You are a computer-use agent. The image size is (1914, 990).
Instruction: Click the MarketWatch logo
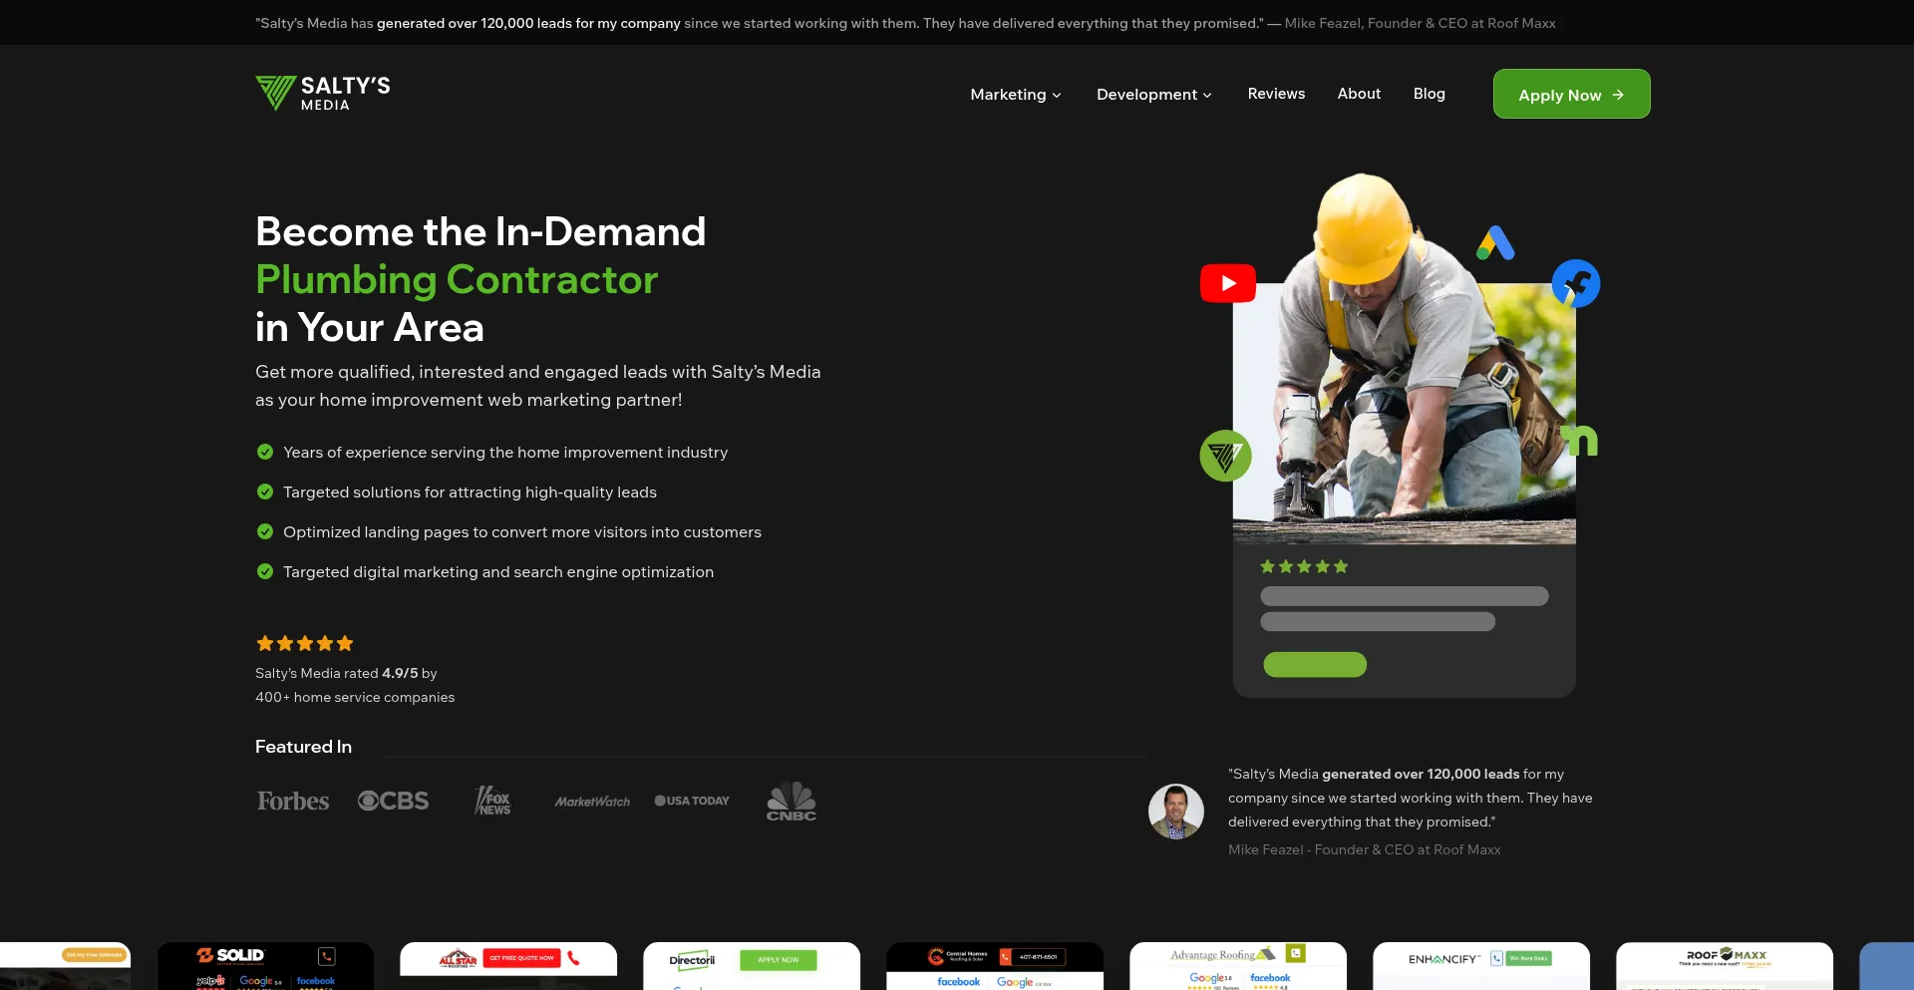592,802
